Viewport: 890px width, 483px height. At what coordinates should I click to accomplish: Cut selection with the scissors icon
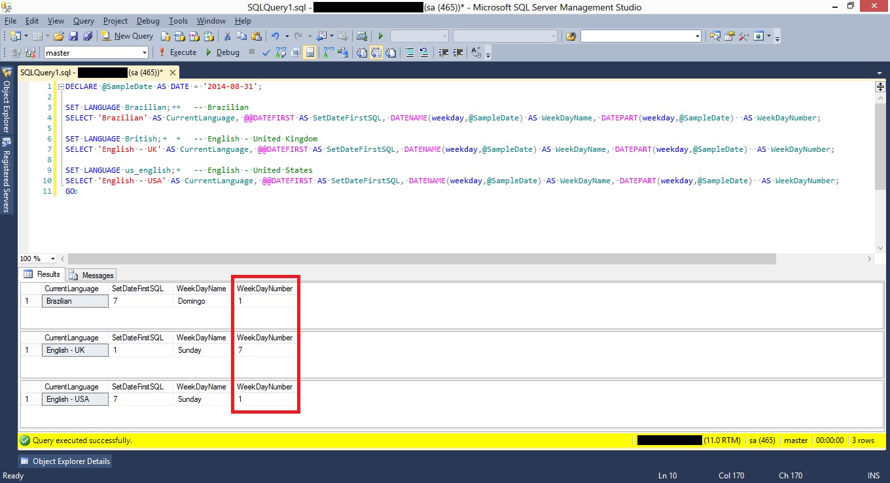(x=227, y=36)
